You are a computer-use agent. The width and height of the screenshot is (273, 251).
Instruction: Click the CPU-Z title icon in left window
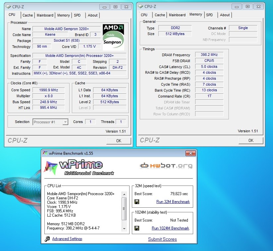pos(8,7)
